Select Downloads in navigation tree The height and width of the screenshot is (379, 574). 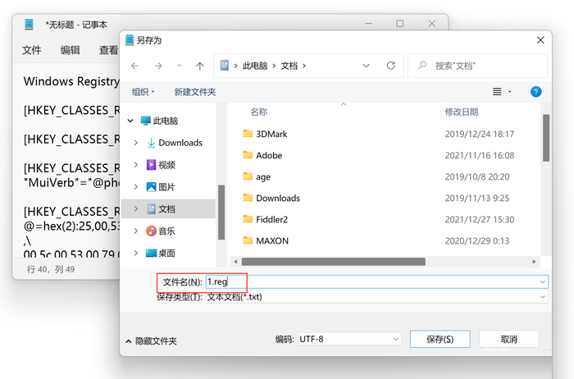coord(180,143)
